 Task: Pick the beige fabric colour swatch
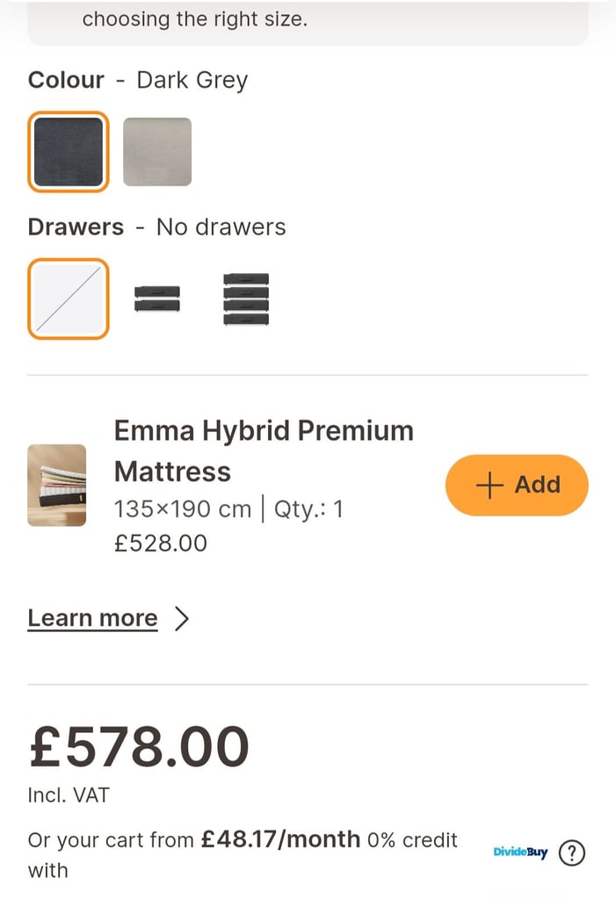(x=156, y=151)
